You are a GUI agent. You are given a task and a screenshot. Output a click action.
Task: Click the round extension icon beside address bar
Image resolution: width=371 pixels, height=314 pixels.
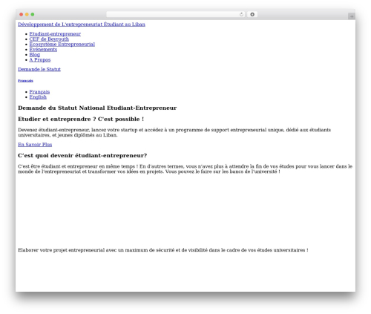click(252, 15)
